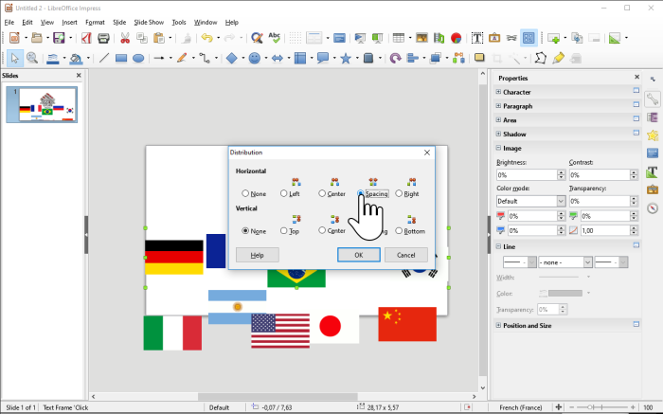Click the Rotate tool icon

395,59
